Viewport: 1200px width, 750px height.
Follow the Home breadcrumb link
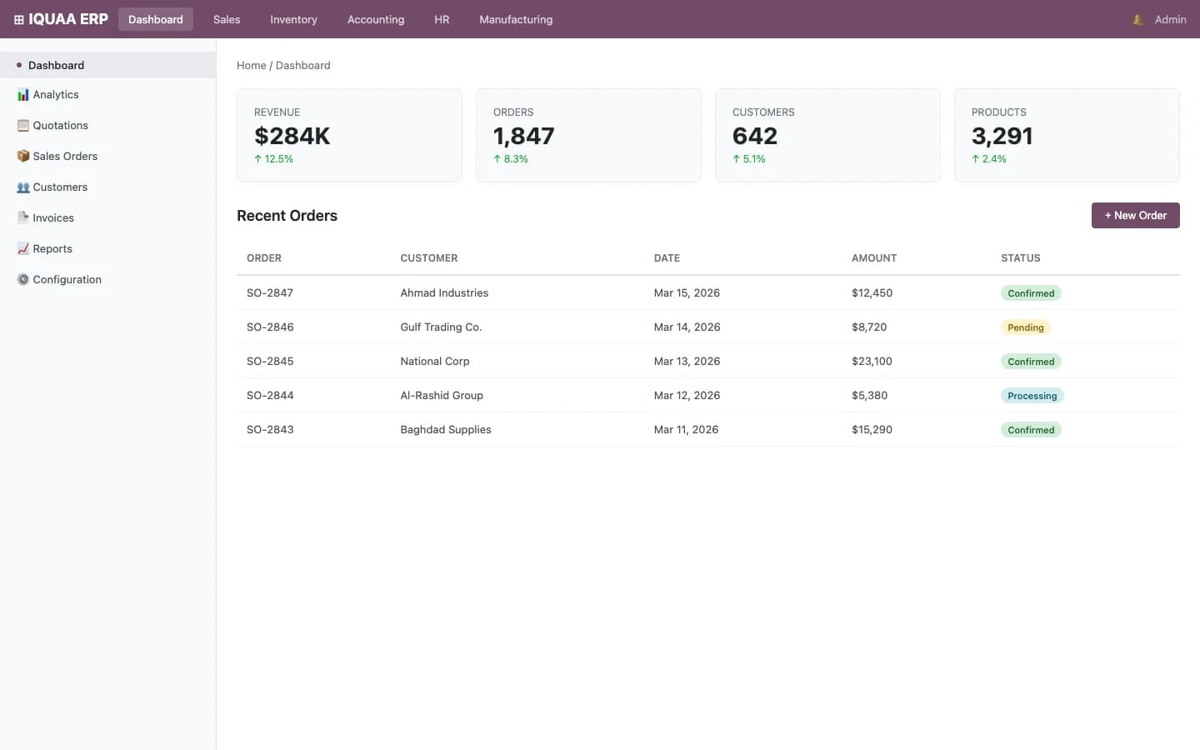click(x=251, y=65)
